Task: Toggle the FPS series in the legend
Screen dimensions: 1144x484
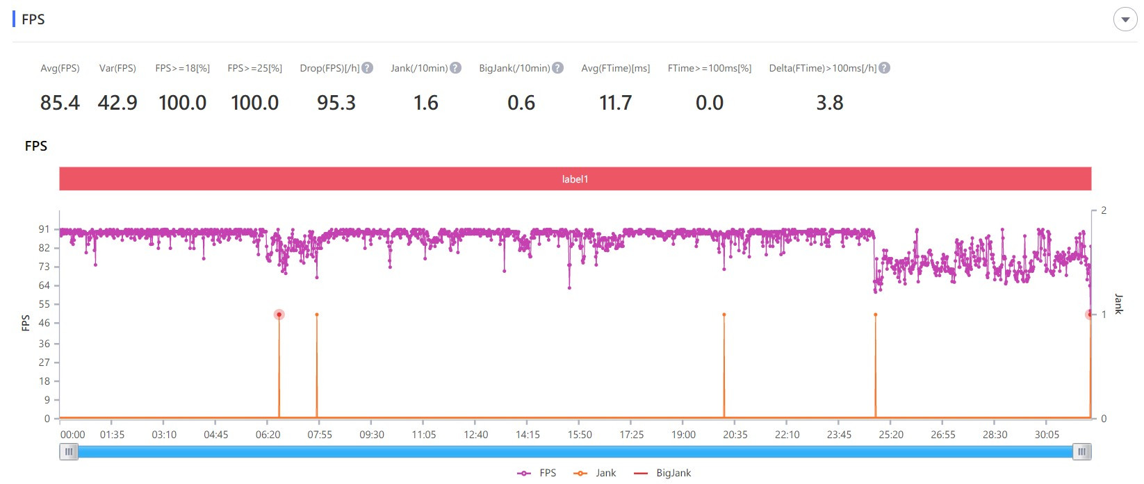Action: point(537,473)
